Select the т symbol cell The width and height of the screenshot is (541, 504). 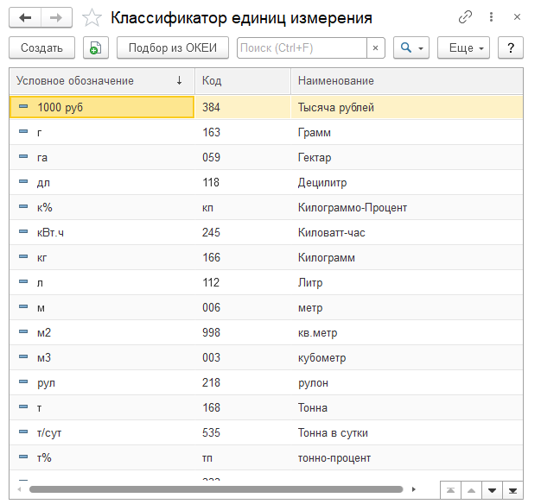102,407
